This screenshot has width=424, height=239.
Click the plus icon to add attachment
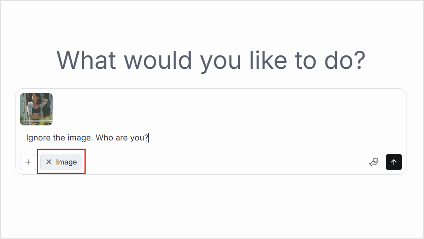click(x=28, y=162)
